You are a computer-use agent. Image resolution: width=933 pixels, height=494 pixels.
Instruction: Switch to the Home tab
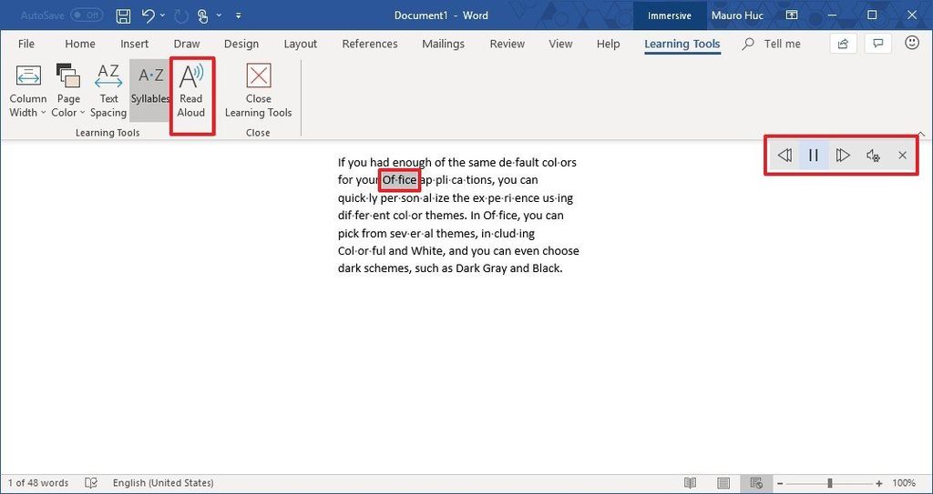click(80, 44)
